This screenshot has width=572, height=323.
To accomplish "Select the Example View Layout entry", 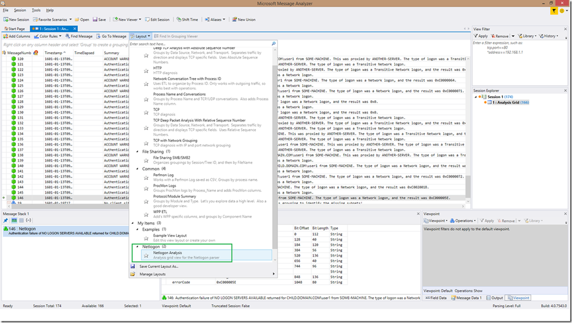I will click(x=207, y=238).
